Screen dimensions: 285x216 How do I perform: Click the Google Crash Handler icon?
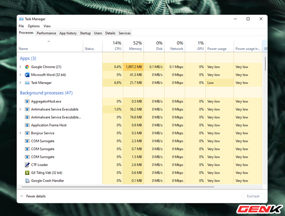(x=27, y=181)
